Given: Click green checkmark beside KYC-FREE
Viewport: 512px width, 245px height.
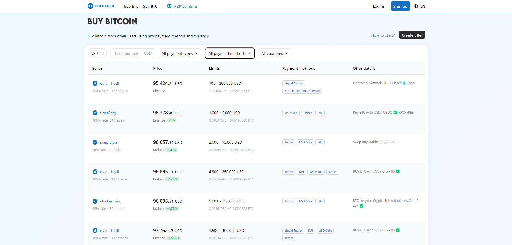Looking at the screenshot, I should point(395,113).
